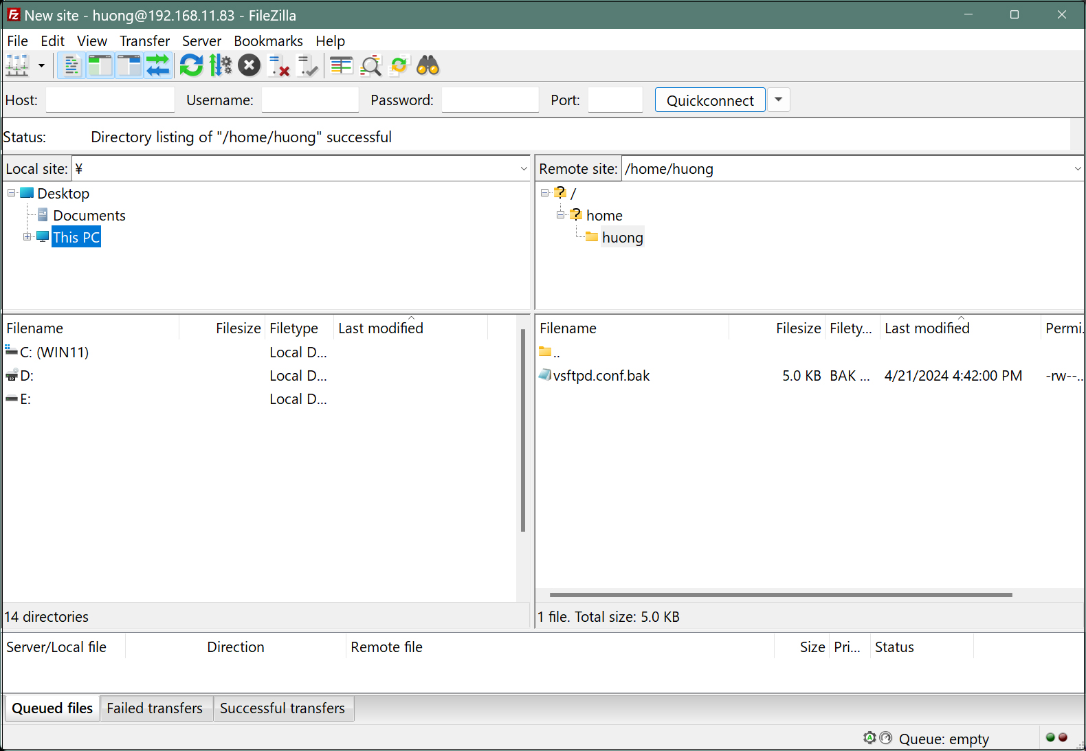This screenshot has height=751, width=1086.
Task: Click the remote list horizontal scrollbar
Action: (x=781, y=595)
